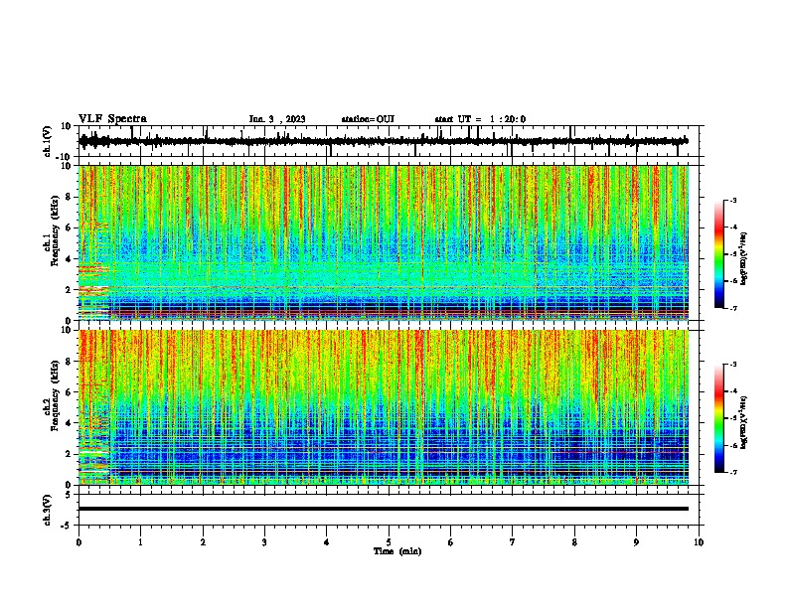This screenshot has width=787, height=608.
Task: Click the "-5" tick on ch.3(V) axis
Action: [67, 526]
